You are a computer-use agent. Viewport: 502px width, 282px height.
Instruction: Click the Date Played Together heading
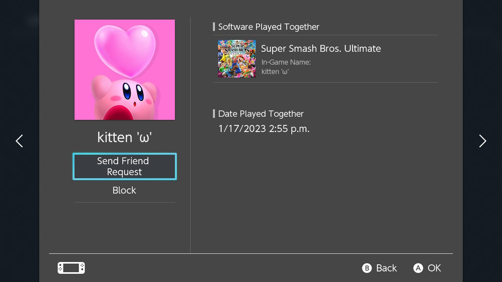261,114
